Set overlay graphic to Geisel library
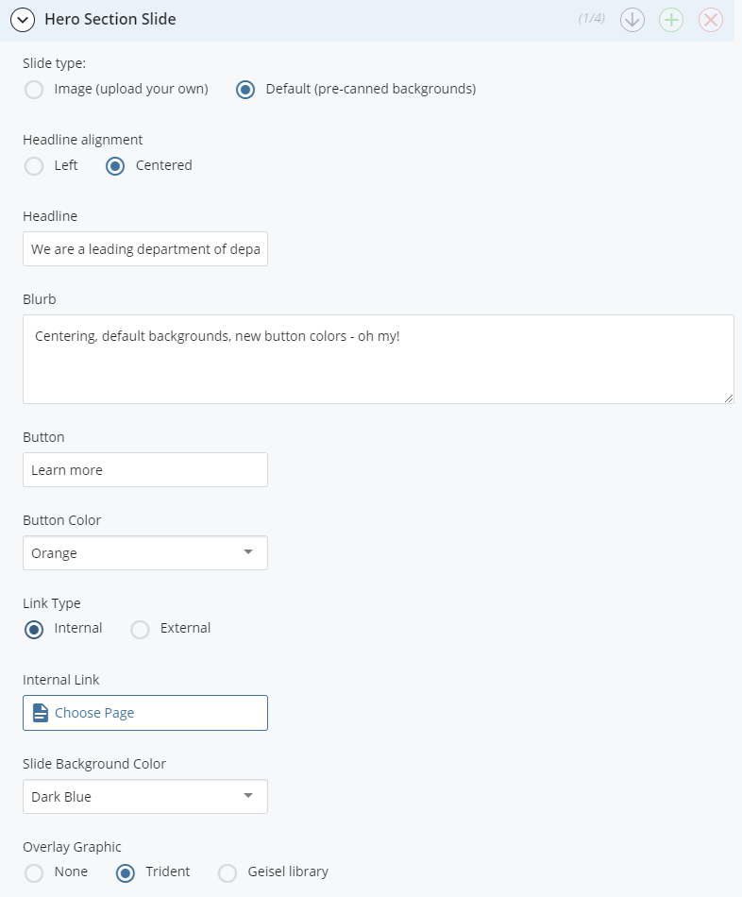Viewport: 742px width, 897px height. click(x=228, y=873)
